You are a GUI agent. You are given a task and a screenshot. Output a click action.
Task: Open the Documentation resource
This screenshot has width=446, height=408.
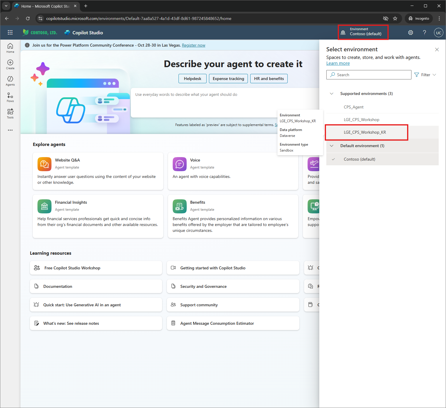96,286
